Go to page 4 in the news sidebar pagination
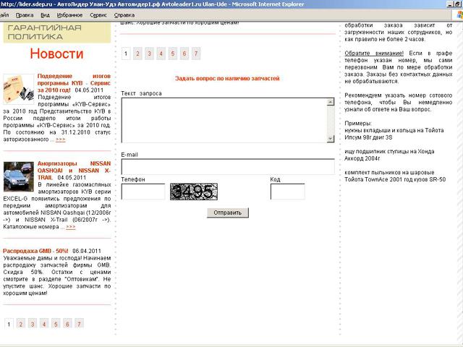The image size is (463, 347). click(x=44, y=324)
